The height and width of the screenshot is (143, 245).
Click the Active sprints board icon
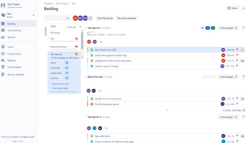[3, 30]
